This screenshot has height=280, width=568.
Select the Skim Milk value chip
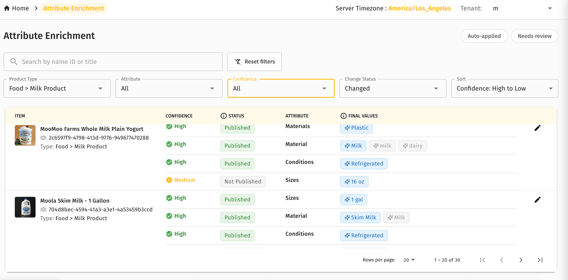click(360, 218)
